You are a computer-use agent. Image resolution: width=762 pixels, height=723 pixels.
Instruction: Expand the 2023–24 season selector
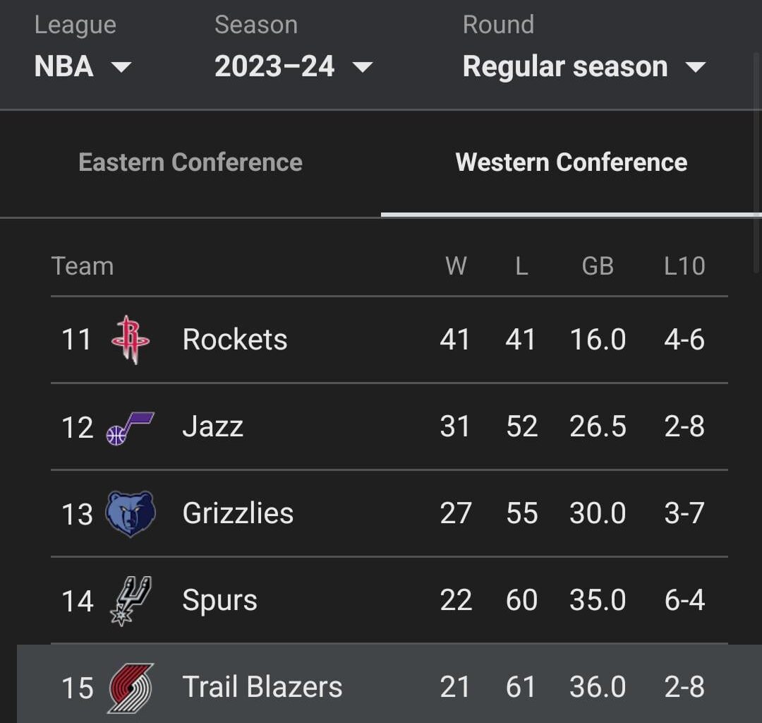point(291,66)
